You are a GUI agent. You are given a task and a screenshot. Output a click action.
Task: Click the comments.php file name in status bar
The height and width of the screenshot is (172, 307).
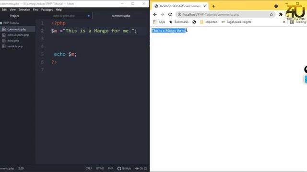coord(7,168)
